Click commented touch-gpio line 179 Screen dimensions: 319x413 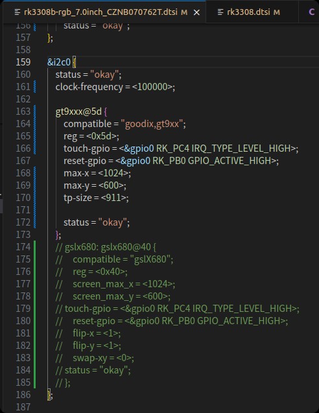coord(177,309)
